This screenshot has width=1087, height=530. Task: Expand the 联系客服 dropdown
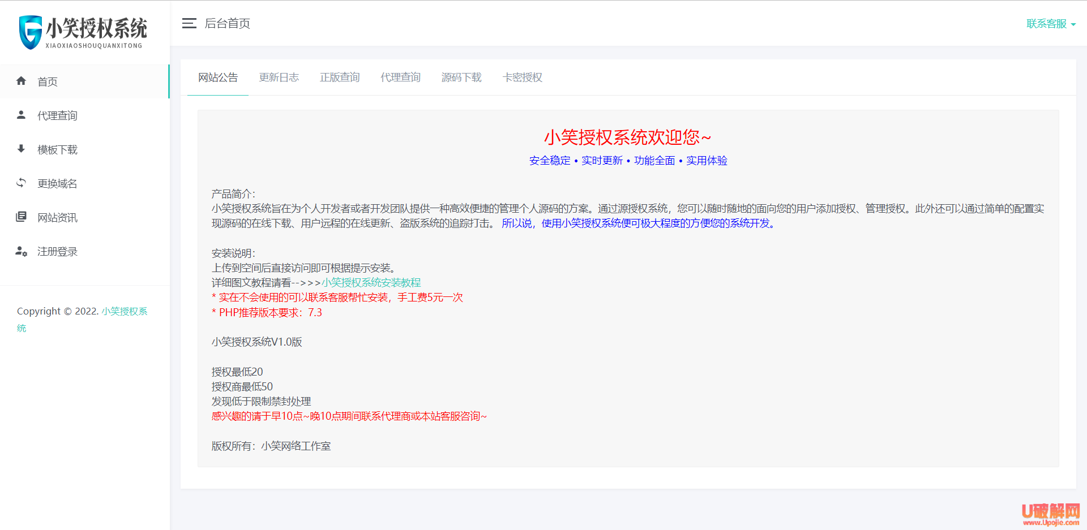1050,24
